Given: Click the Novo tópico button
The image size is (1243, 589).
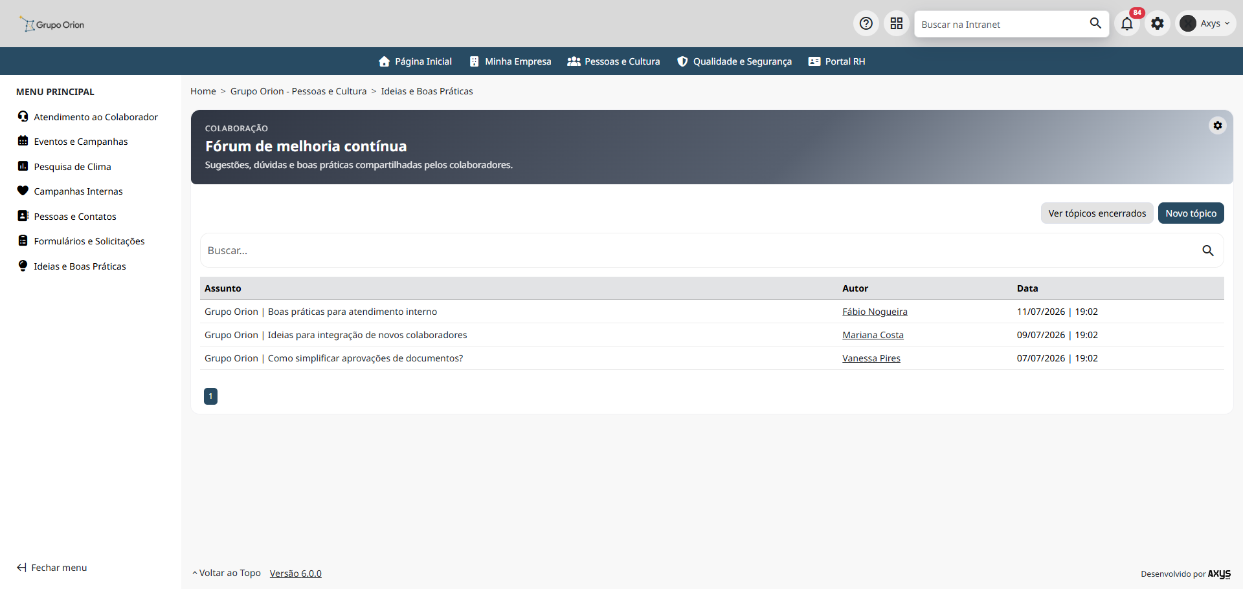Looking at the screenshot, I should click(1191, 213).
